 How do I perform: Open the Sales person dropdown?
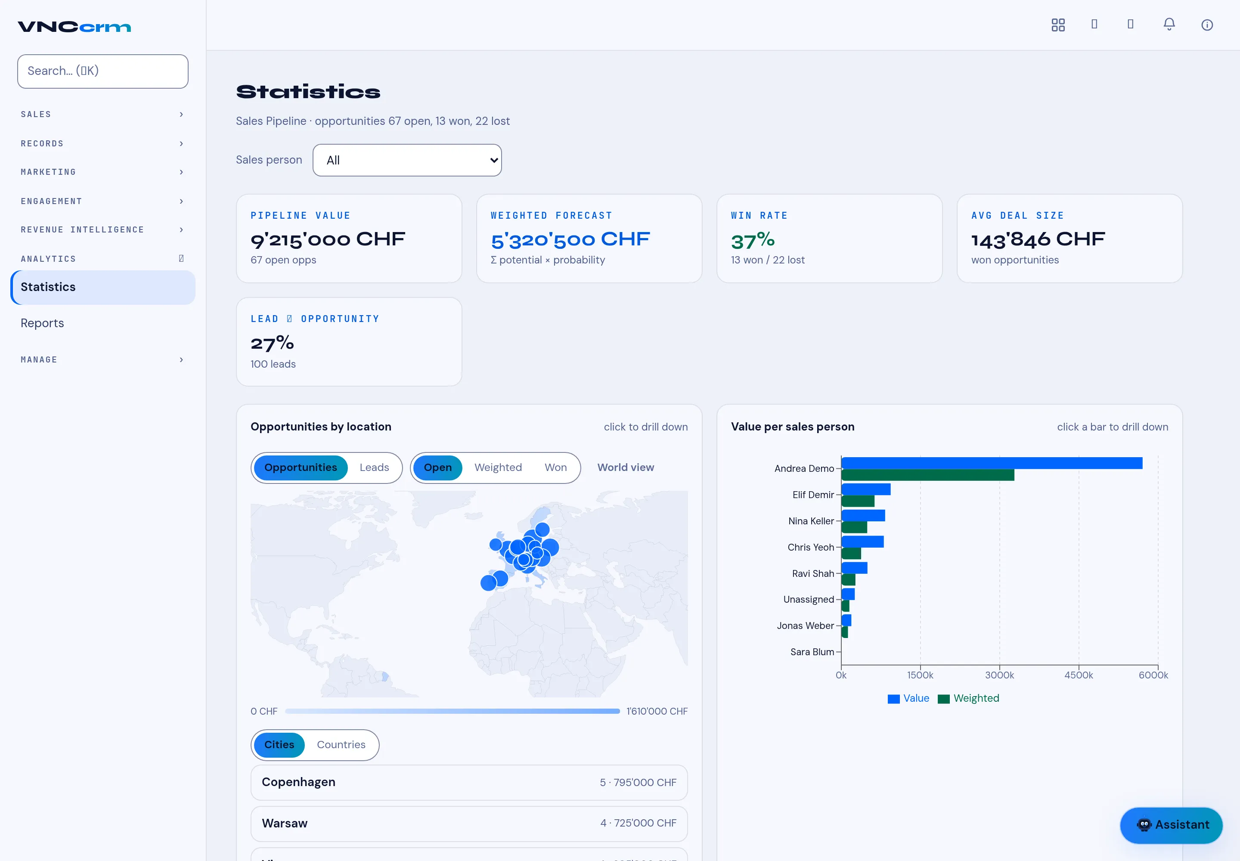(x=407, y=160)
